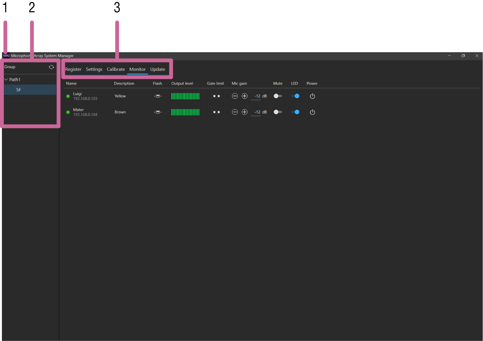Screen dimensions: 483x341
Task: Select the 5F group item
Action: tap(18, 90)
